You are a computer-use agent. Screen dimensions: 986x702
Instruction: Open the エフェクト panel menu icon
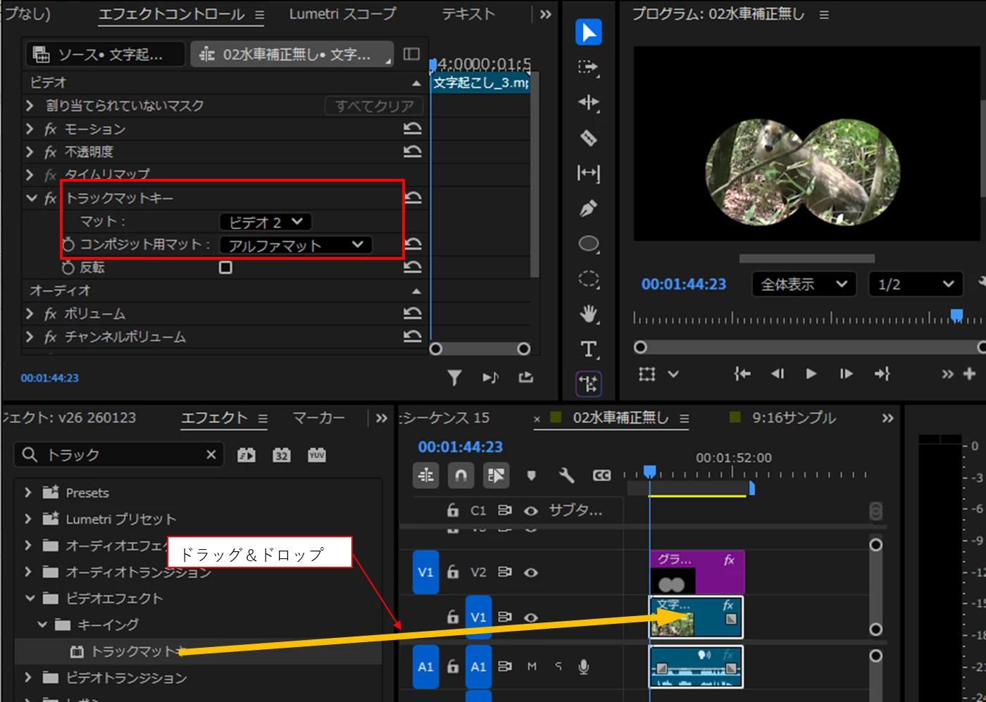coord(263,418)
